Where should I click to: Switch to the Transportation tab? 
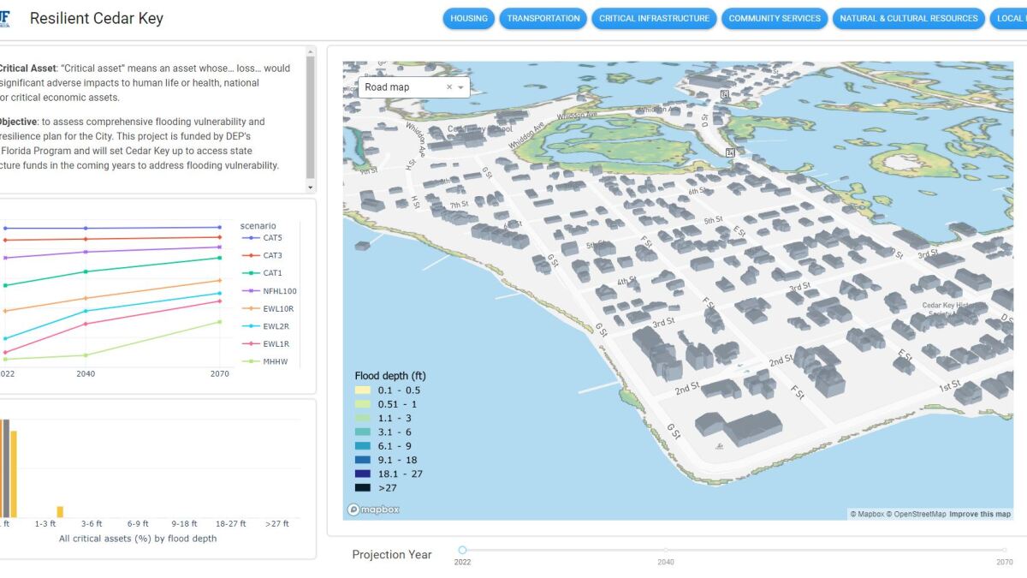coord(543,18)
